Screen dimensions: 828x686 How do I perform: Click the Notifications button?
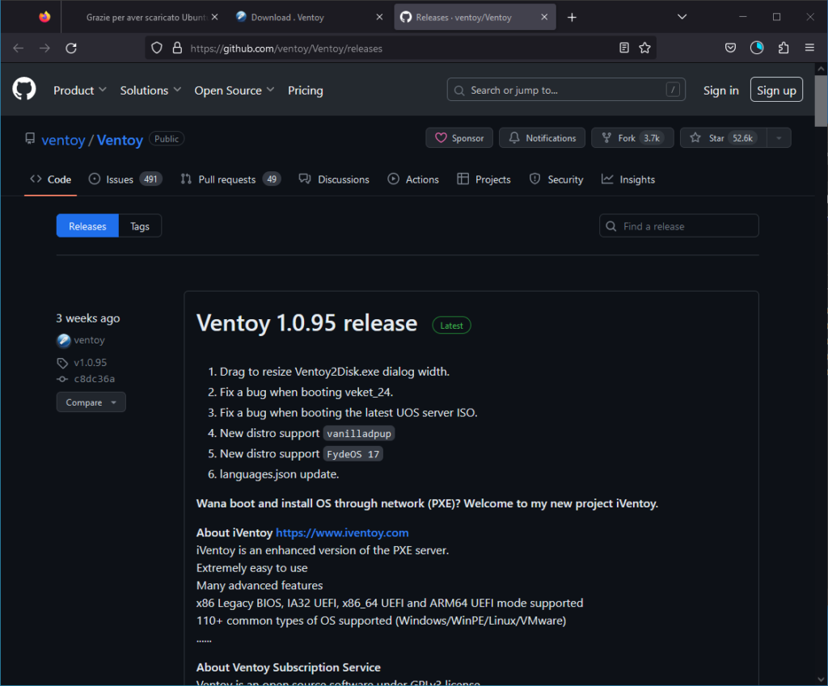(542, 137)
